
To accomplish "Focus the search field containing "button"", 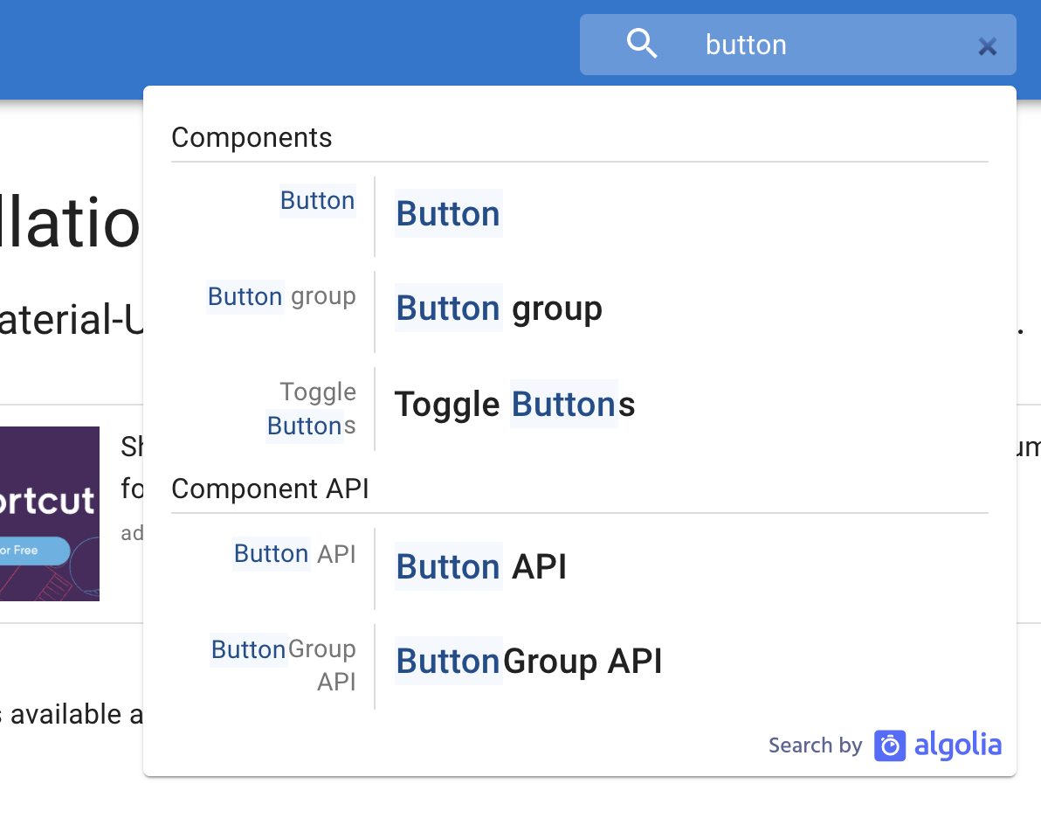I will click(x=821, y=45).
